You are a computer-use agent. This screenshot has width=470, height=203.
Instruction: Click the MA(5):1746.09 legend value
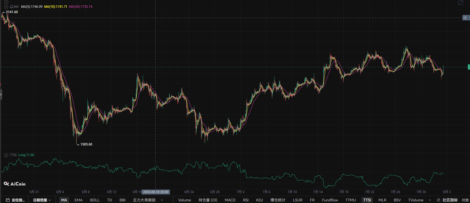tap(32, 7)
